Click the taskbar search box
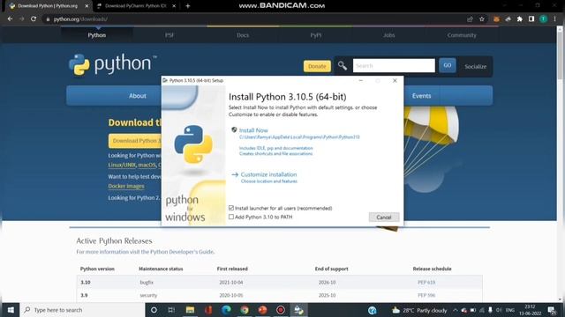The height and width of the screenshot is (317, 565). coord(82,310)
